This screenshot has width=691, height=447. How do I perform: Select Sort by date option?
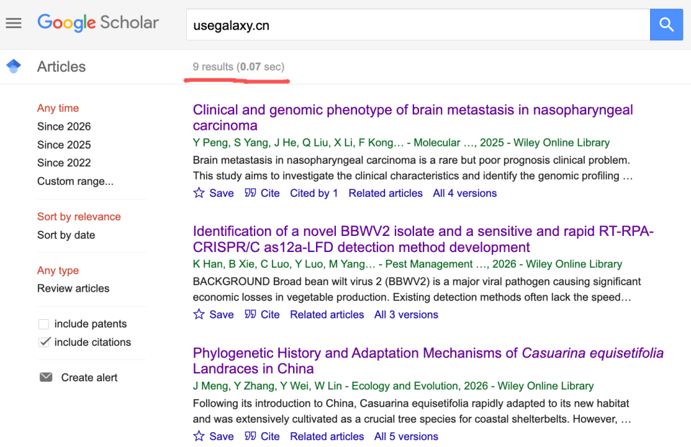pyautogui.click(x=66, y=235)
